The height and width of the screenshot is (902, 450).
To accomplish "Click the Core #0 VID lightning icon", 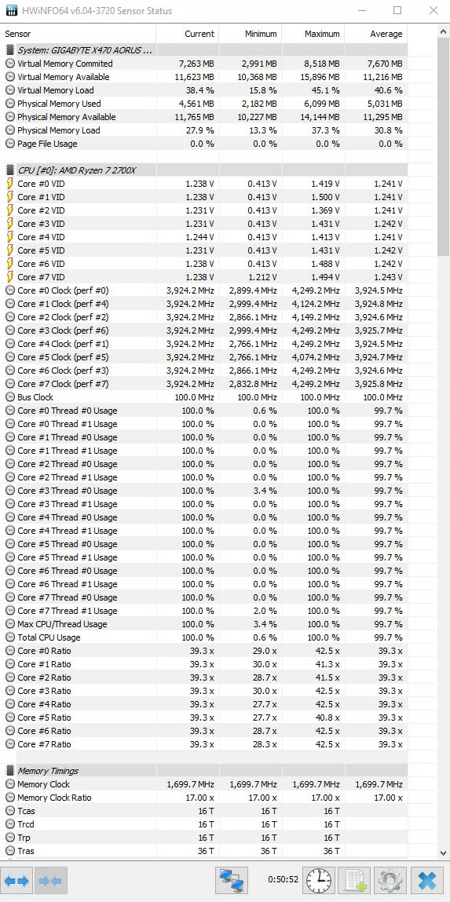I will coord(9,184).
